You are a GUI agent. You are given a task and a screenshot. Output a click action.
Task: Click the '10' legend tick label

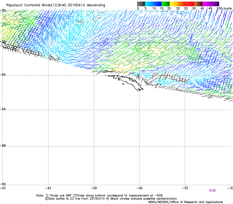click(154, 8)
